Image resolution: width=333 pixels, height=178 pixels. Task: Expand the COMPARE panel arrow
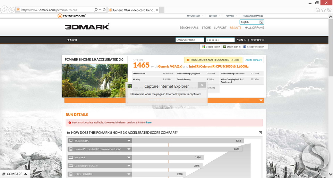26,174
